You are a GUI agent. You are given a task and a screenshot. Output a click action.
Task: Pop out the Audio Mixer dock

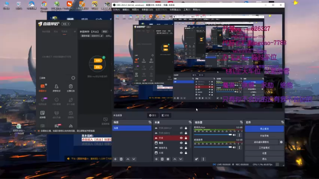(x=241, y=122)
